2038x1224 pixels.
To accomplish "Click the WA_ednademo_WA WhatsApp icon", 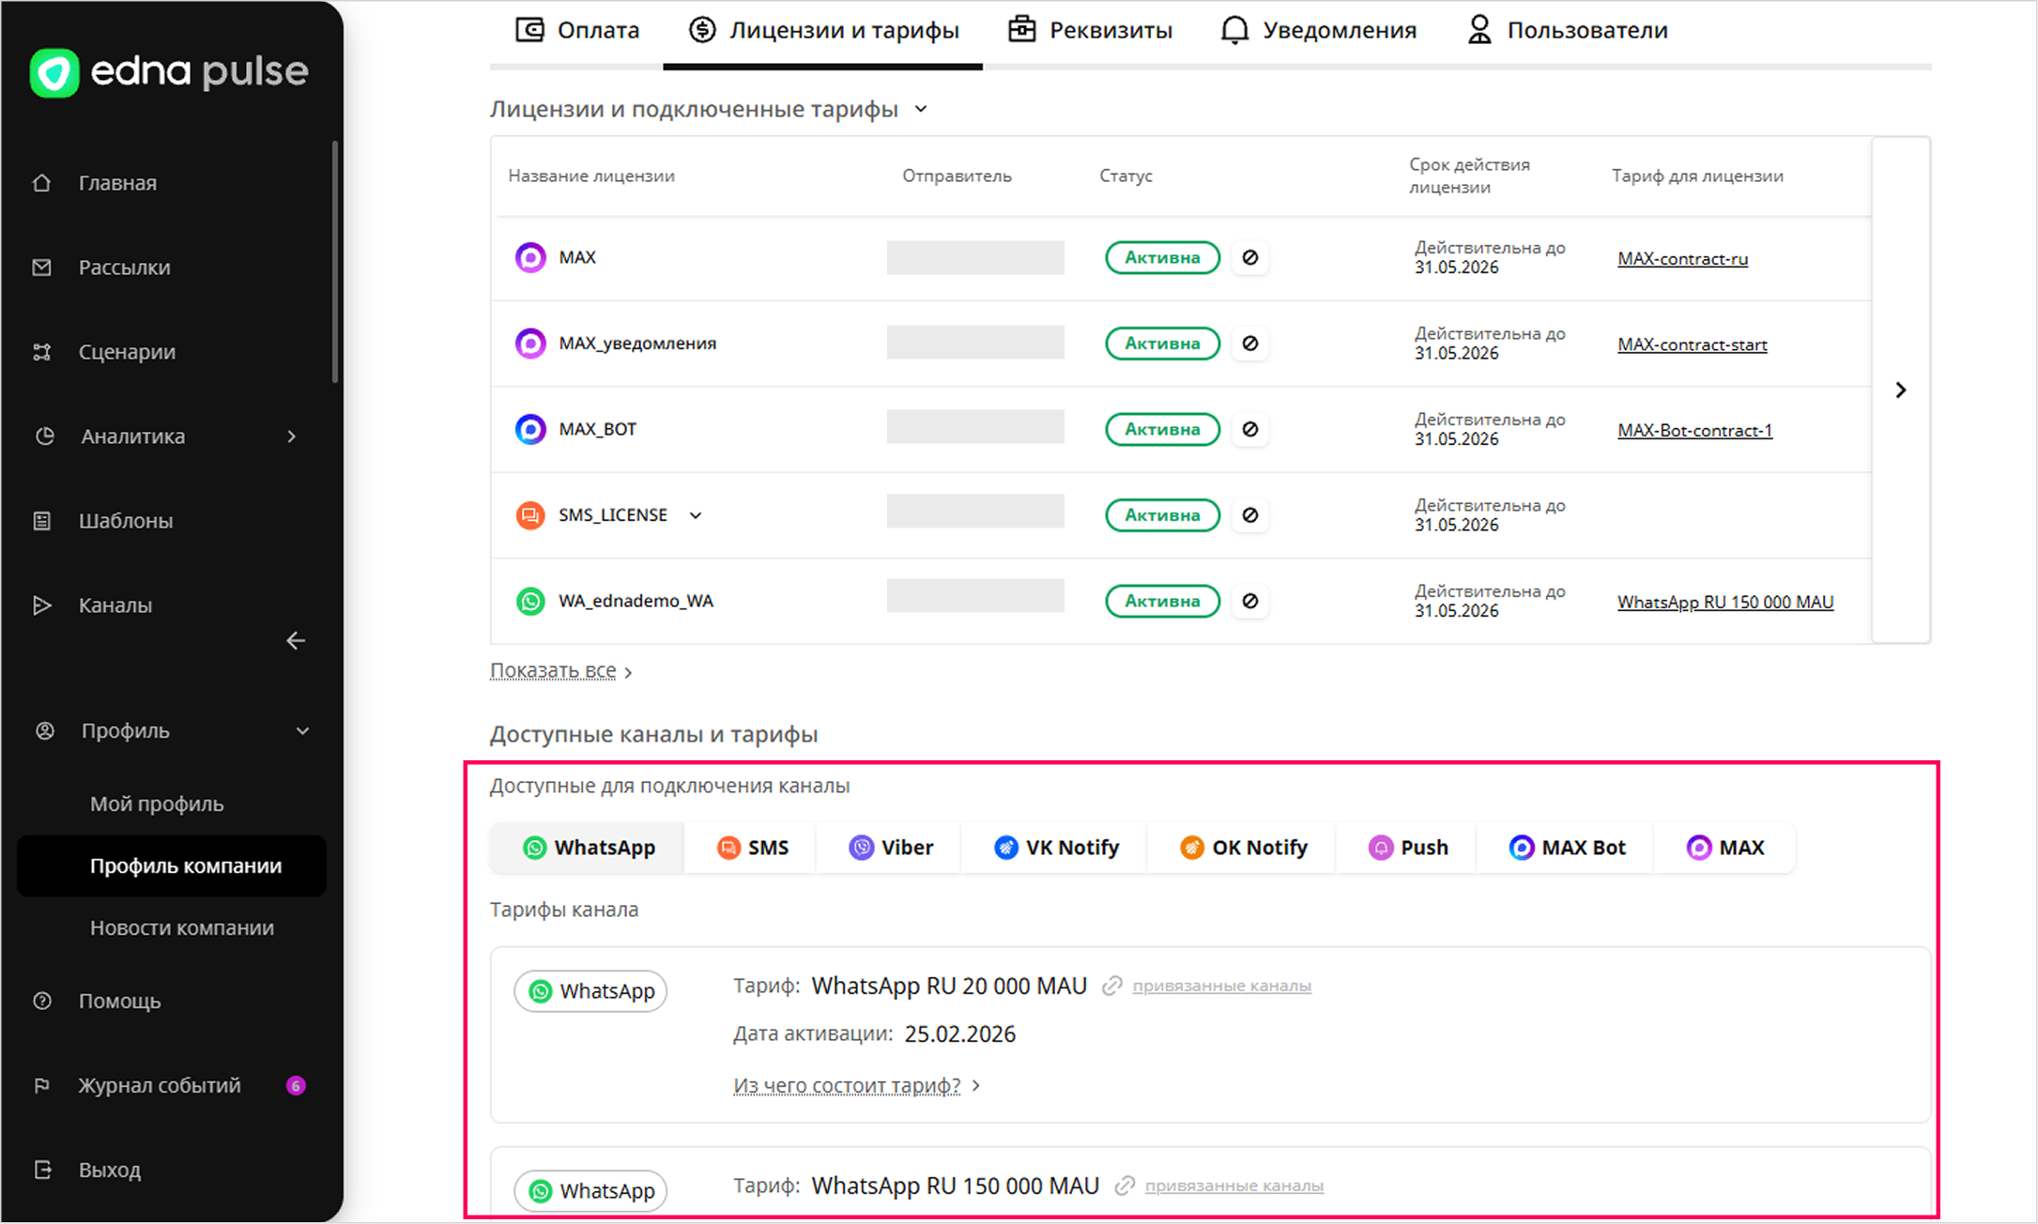I will (530, 601).
